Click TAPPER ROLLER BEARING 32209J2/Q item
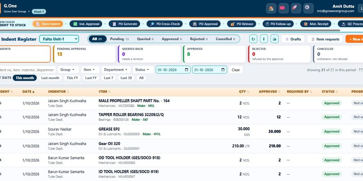Viewport: 363px width, 181px height. click(131, 115)
